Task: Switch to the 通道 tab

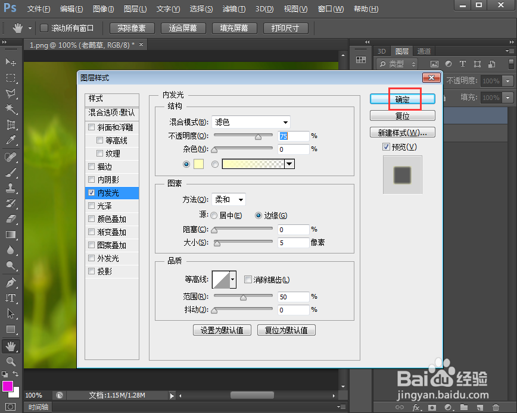Action: (x=425, y=51)
